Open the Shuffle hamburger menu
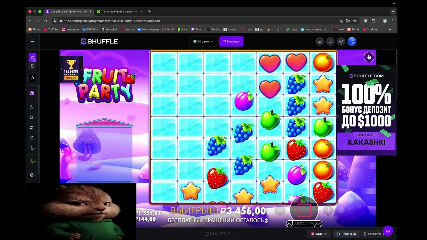 (x=32, y=41)
